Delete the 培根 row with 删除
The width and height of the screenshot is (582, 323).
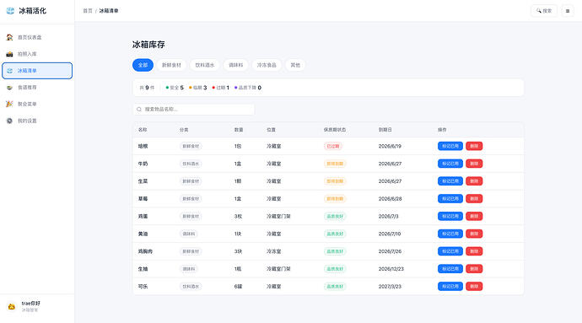tap(474, 146)
